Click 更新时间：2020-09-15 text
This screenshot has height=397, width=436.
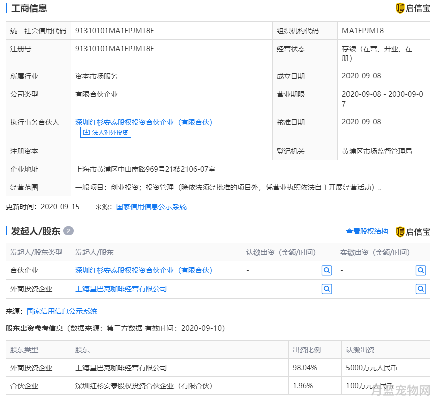pos(43,207)
